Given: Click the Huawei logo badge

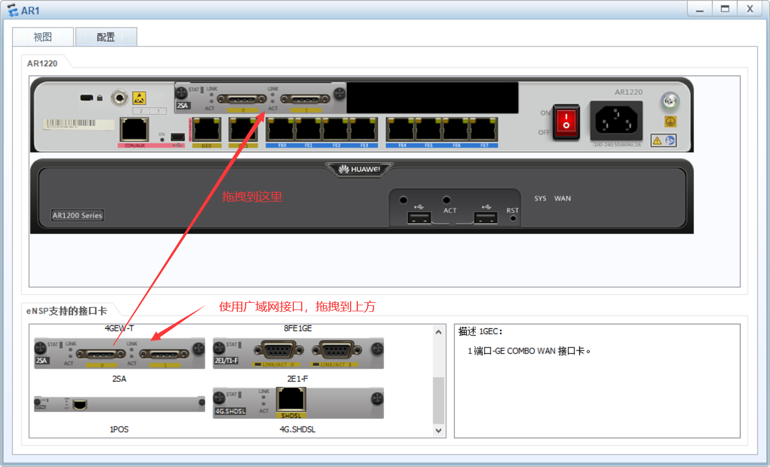Looking at the screenshot, I should (360, 170).
